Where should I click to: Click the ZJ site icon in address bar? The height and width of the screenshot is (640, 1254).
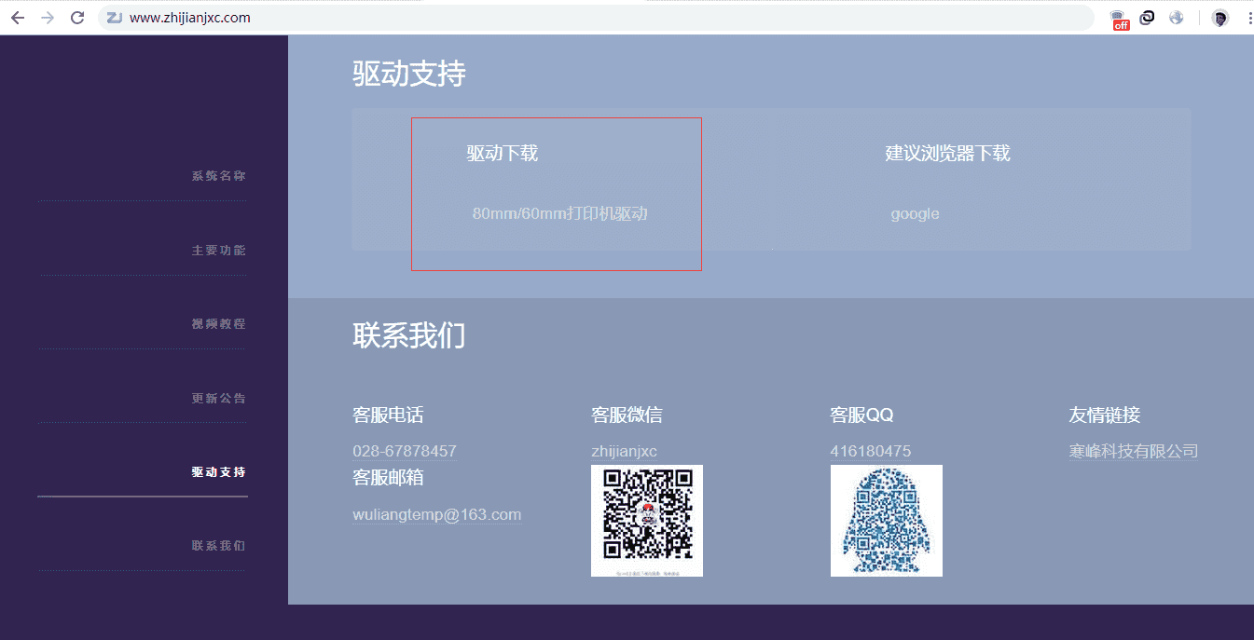[x=115, y=18]
